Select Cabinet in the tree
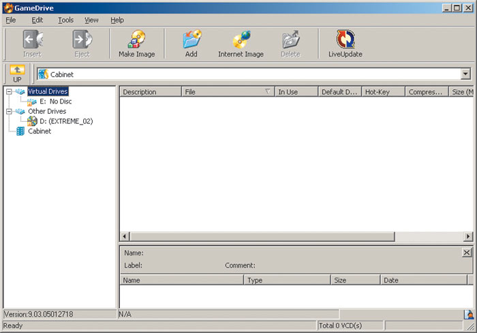This screenshot has height=333, width=477. pyautogui.click(x=40, y=131)
